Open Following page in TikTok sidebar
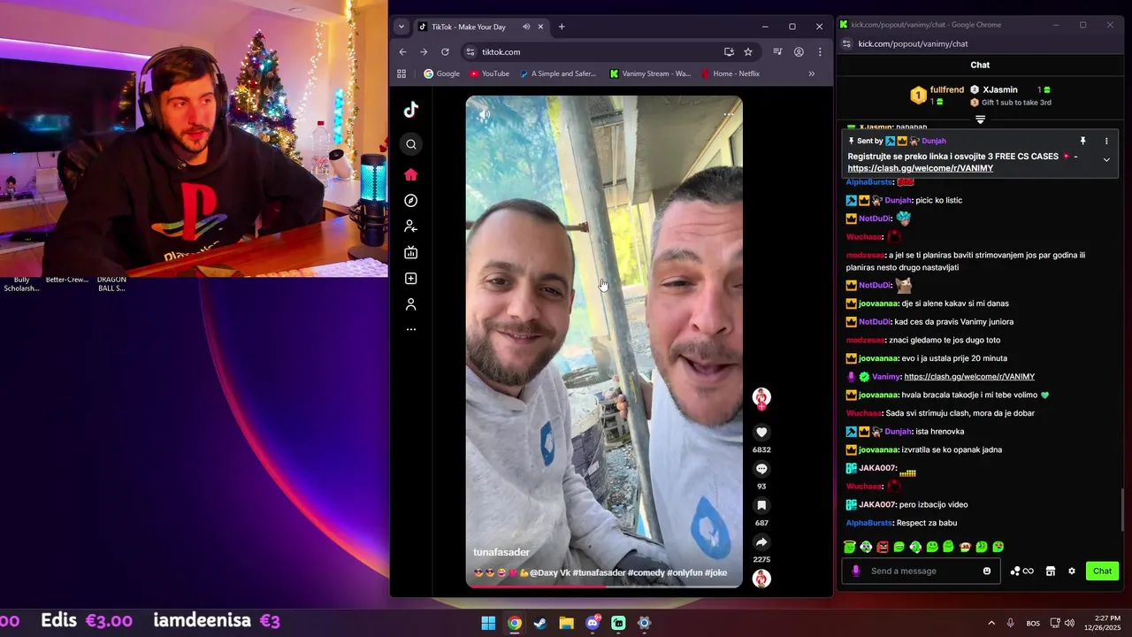 click(x=411, y=226)
